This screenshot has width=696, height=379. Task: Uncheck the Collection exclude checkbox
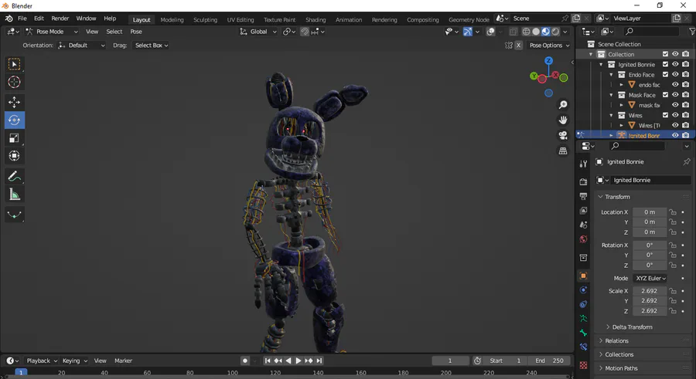(665, 54)
